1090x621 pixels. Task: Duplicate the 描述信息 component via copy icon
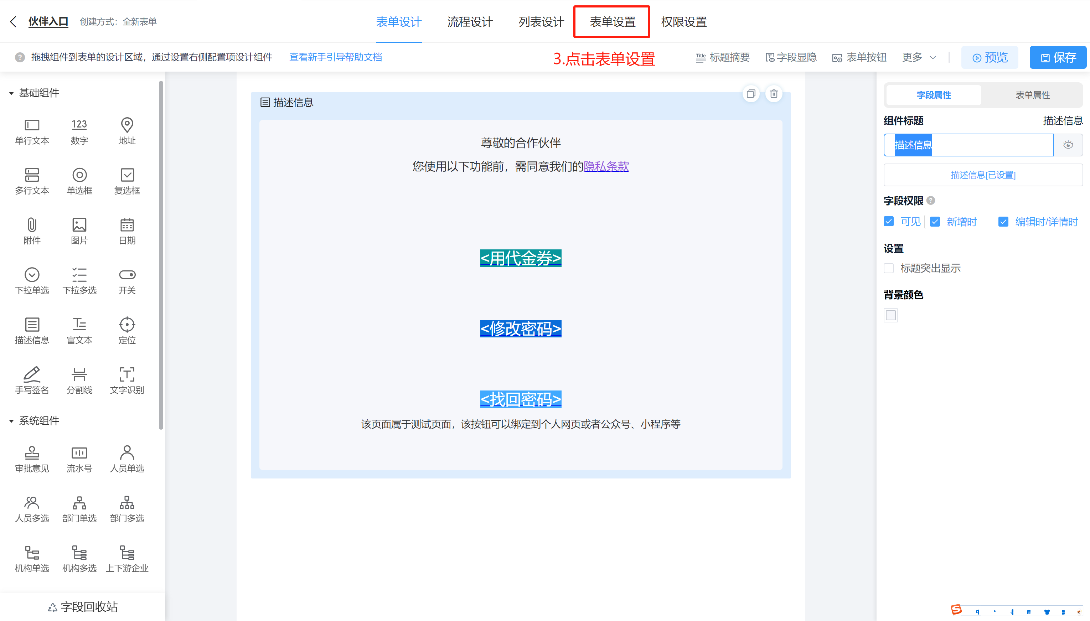[x=751, y=94]
